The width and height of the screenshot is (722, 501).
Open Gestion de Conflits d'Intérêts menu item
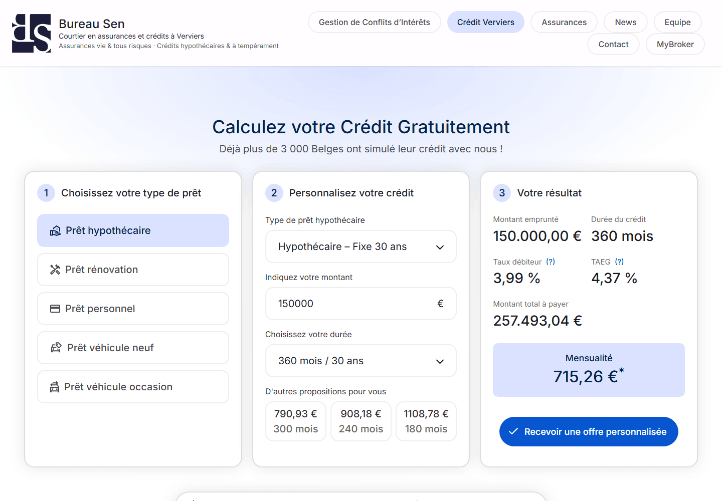point(375,22)
